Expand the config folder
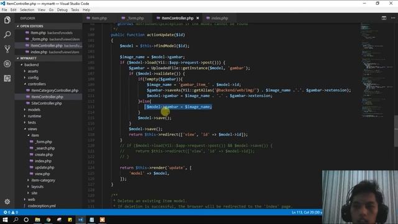The height and width of the screenshot is (224, 398). 33,77
